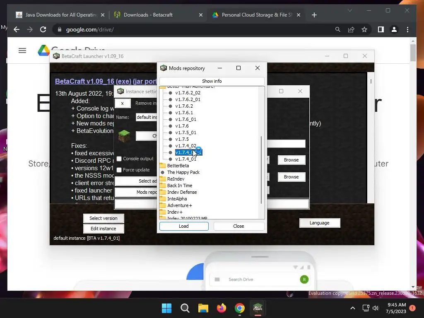This screenshot has height=318, width=424.
Task: Open Google Drive hamburger menu
Action: click(x=22, y=51)
